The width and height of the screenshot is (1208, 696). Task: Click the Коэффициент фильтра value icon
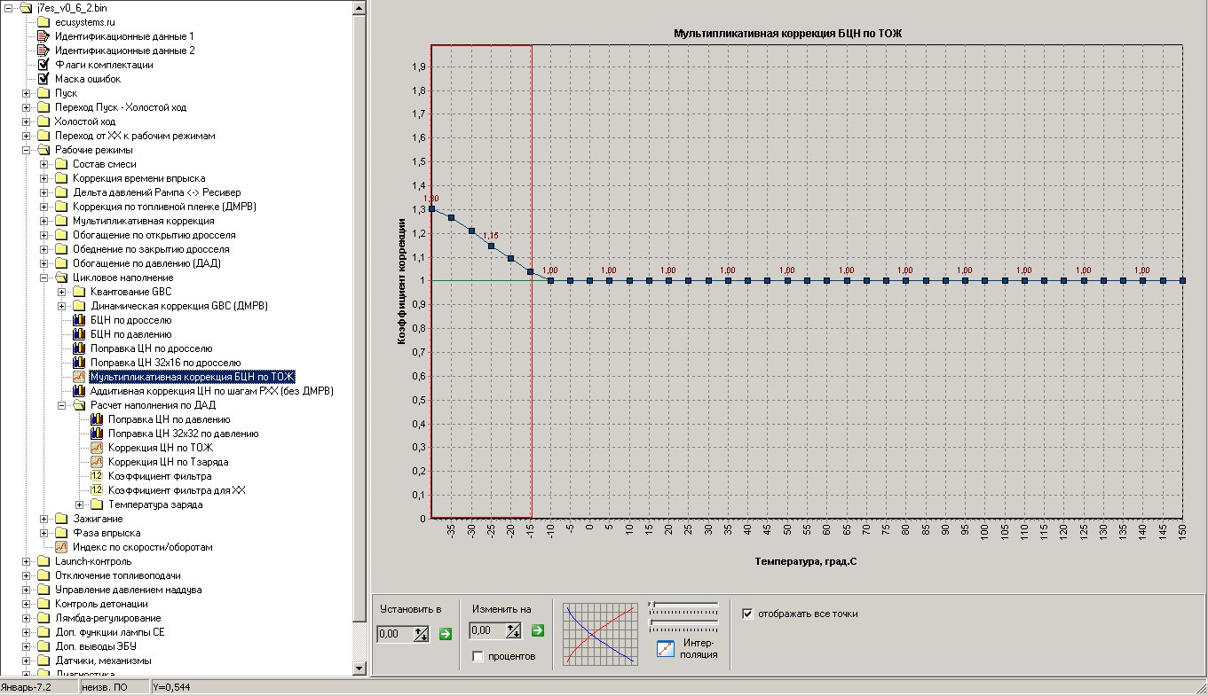(97, 476)
